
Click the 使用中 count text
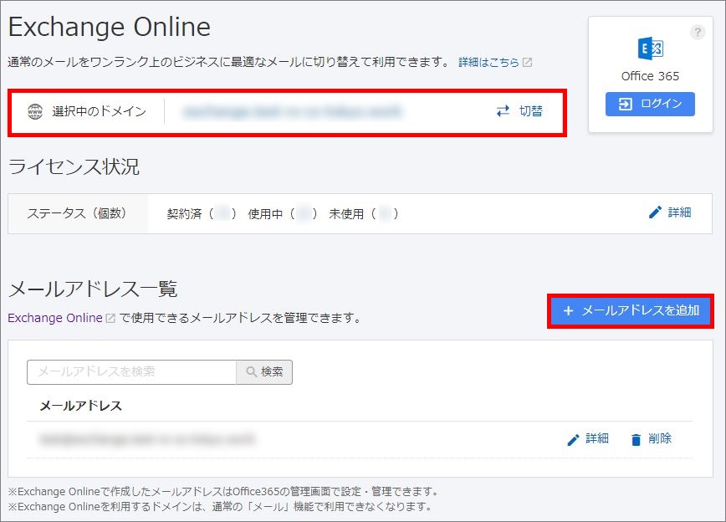pos(283,213)
